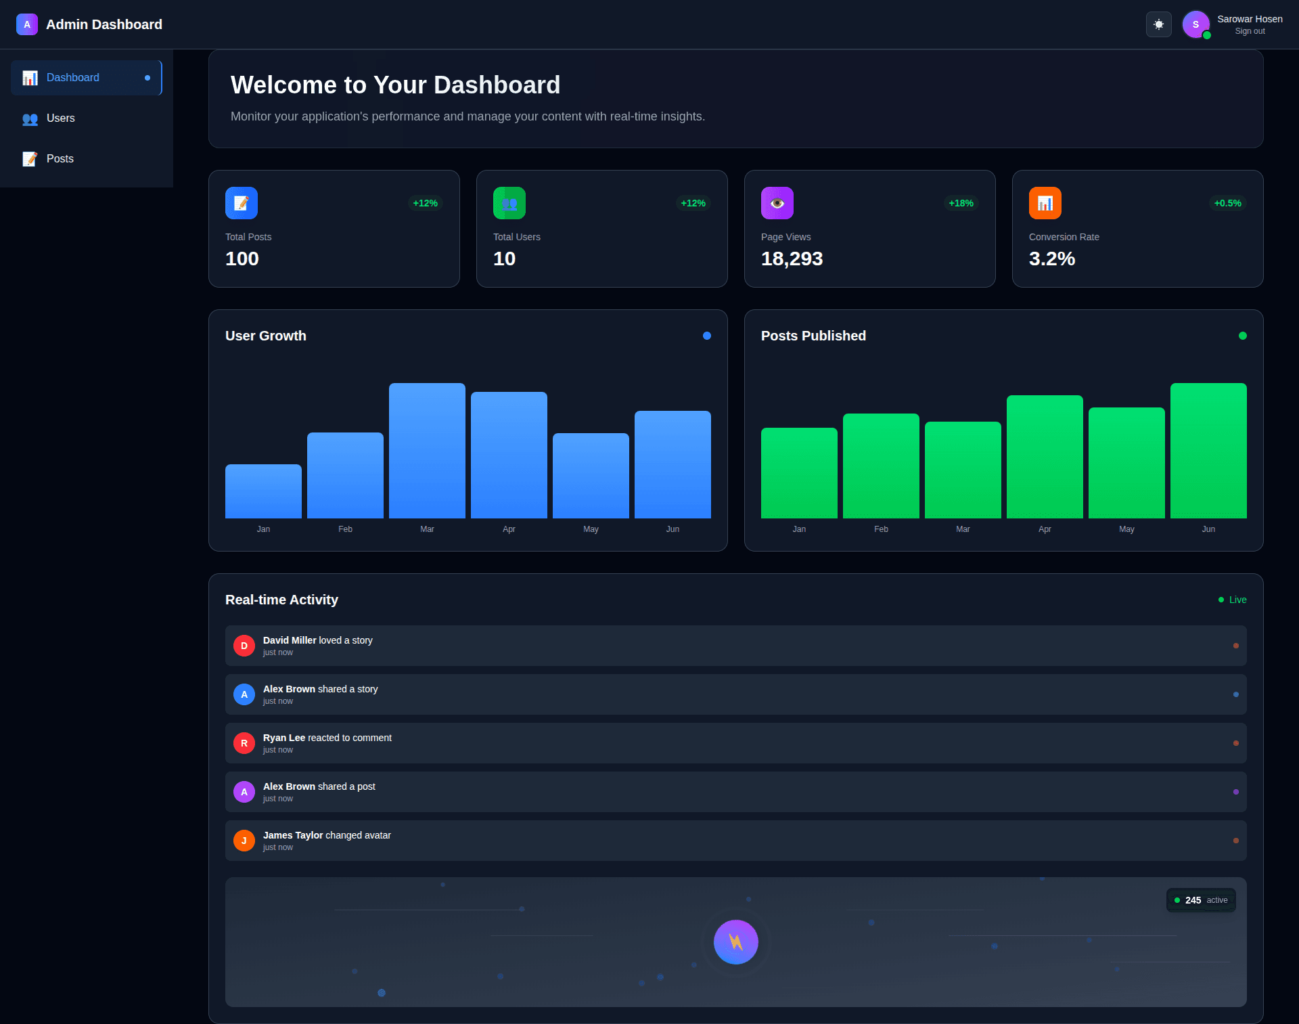Select Ryan Lee reacted to comment row
This screenshot has height=1024, width=1299.
(735, 743)
